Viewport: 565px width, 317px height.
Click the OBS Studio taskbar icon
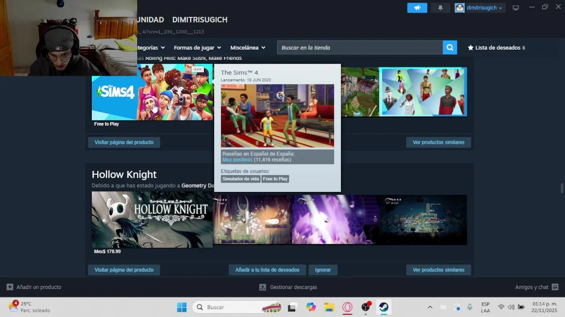click(x=365, y=307)
